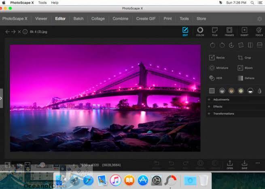Open iTunes from the dock
The width and height of the screenshot is (265, 189).
116,180
